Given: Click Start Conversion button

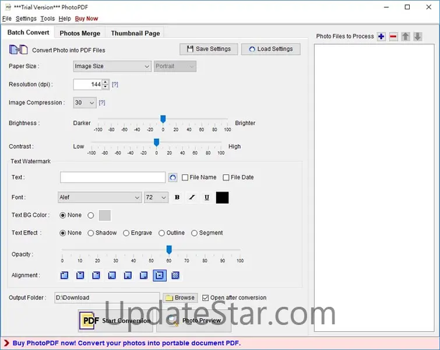Looking at the screenshot, I should point(115,321).
